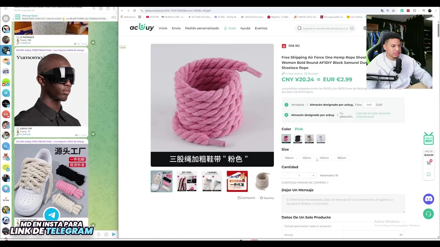440x247 pixels.
Task: Select the first shoelace gallery thumbnail
Action: coord(162,181)
